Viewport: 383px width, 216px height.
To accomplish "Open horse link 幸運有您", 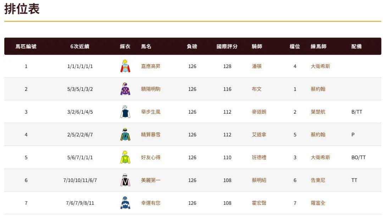I will click(x=151, y=203).
